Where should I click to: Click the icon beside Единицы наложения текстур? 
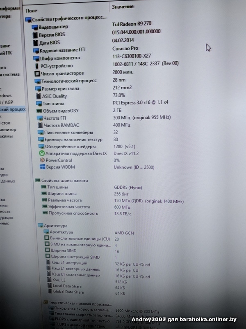41,140
